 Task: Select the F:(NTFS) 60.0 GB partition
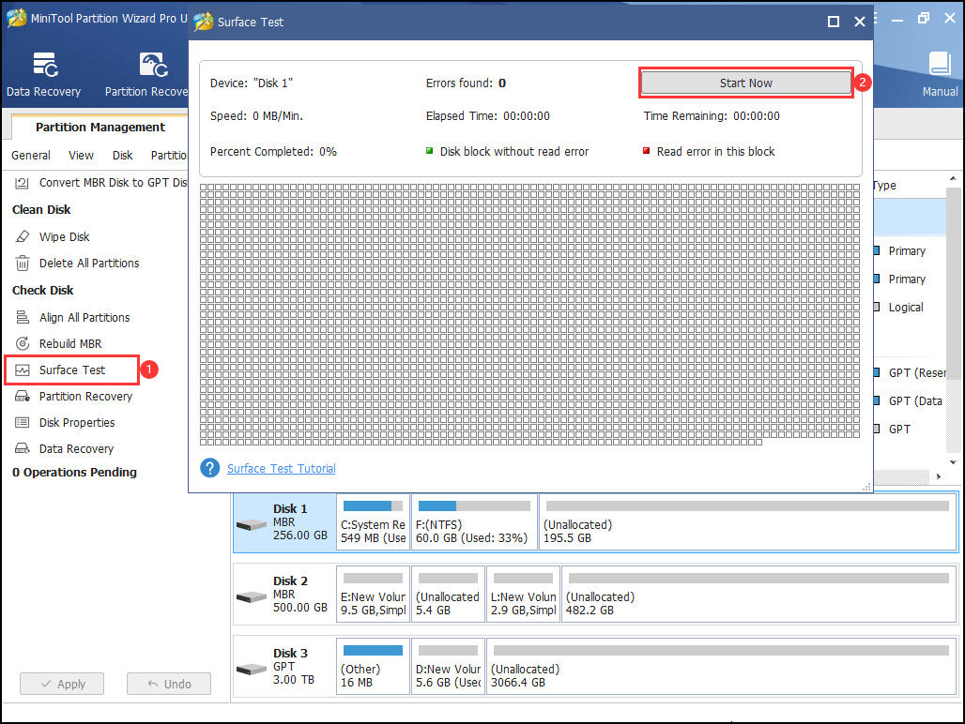click(474, 522)
